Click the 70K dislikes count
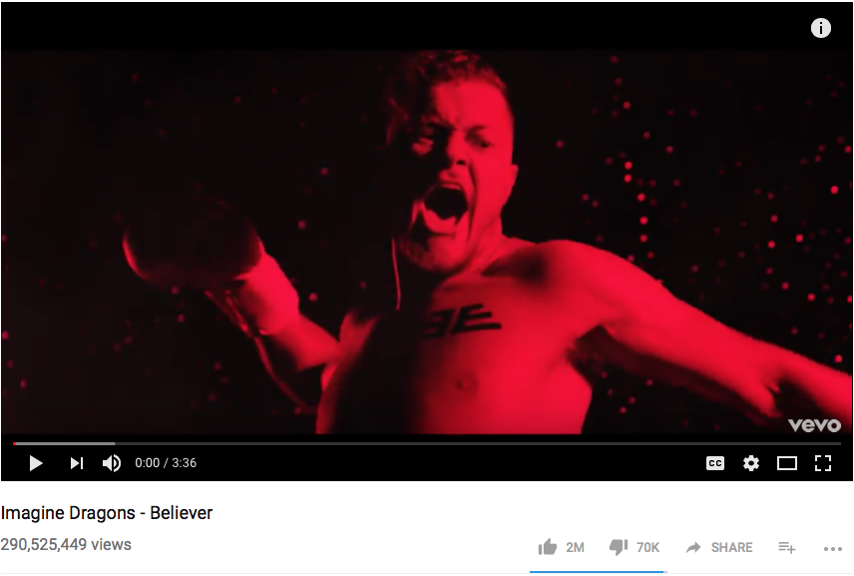Viewport: 854px width, 576px height. [647, 547]
